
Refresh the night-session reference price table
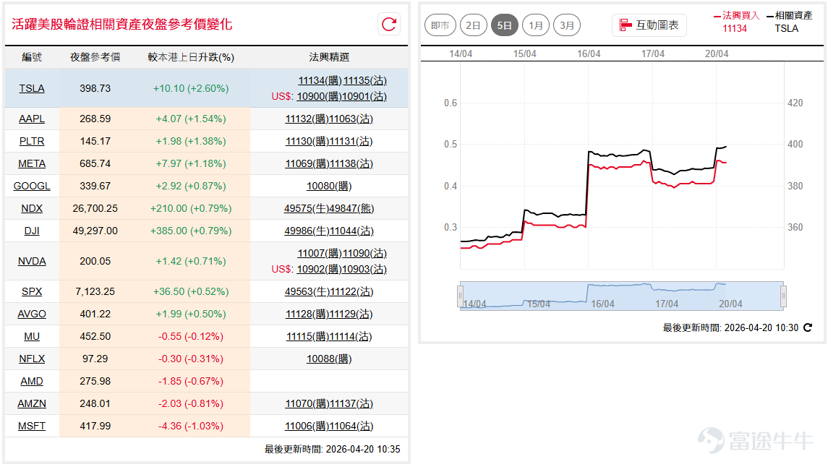point(389,25)
